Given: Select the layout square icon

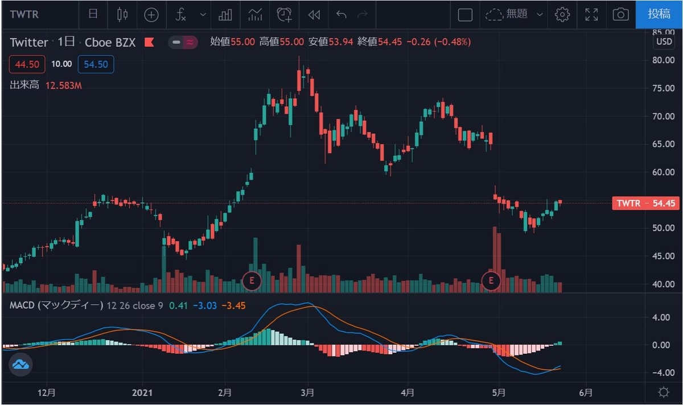Looking at the screenshot, I should (x=465, y=14).
